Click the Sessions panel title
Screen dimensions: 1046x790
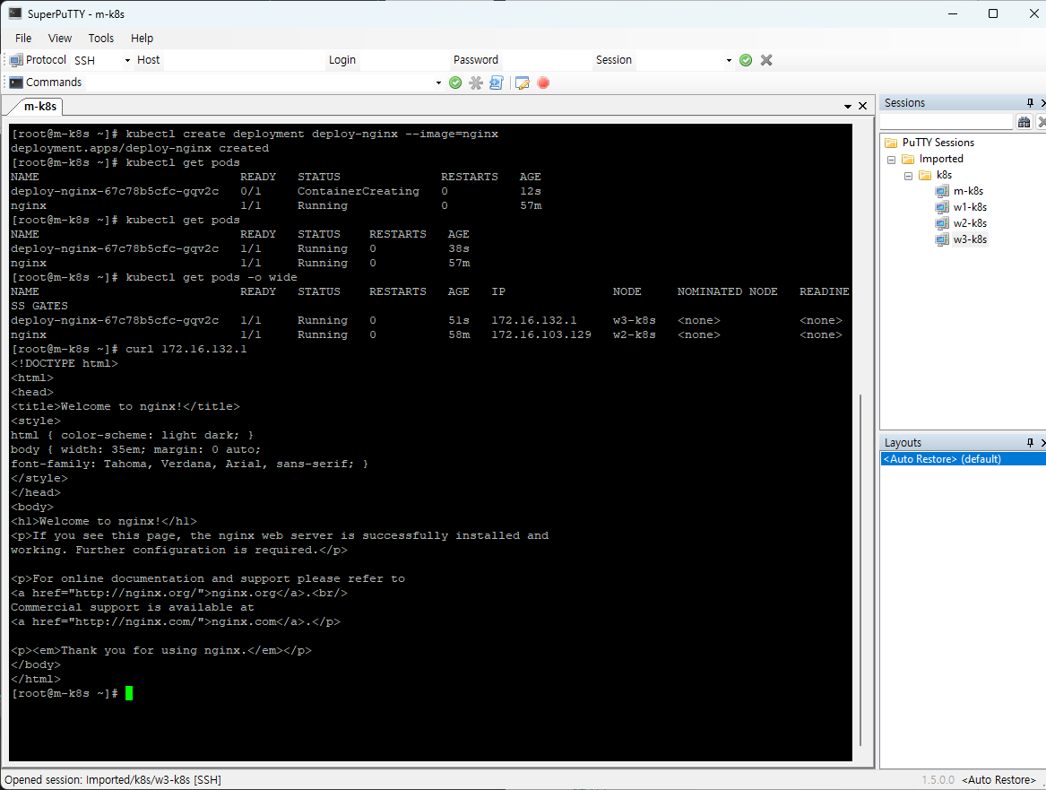(904, 103)
